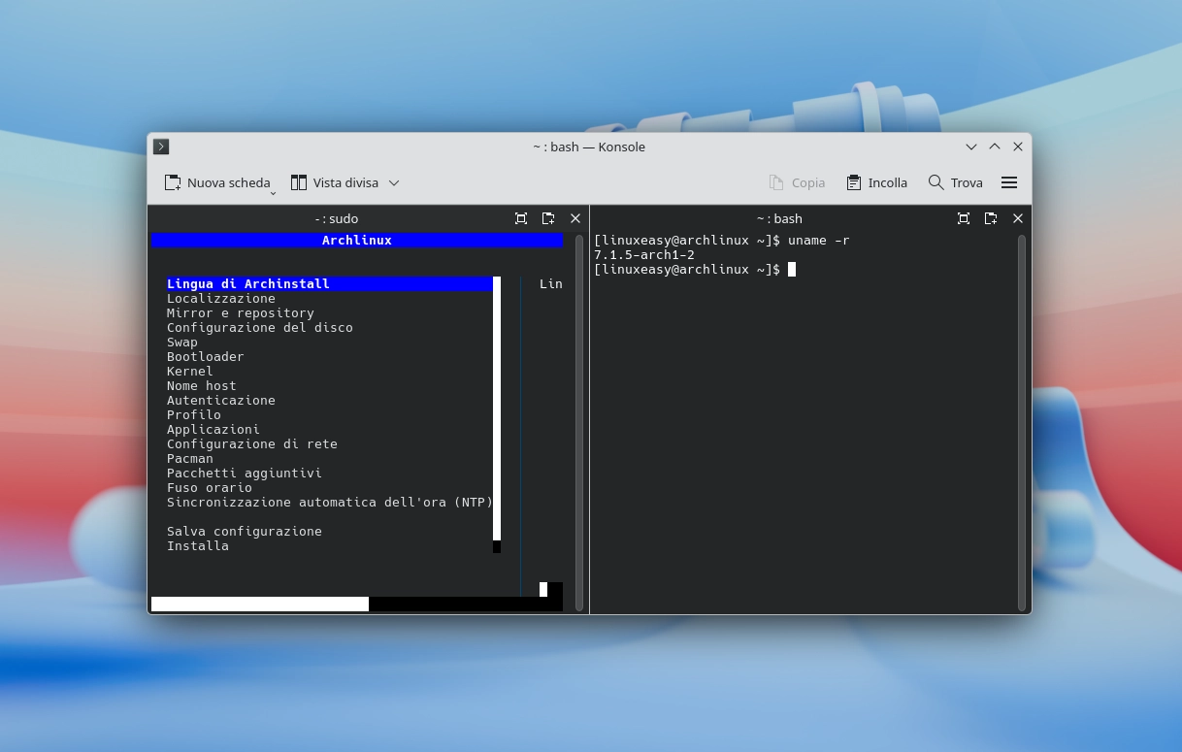1182x752 pixels.
Task: Click the Archlinux blue header bar
Action: coord(357,240)
